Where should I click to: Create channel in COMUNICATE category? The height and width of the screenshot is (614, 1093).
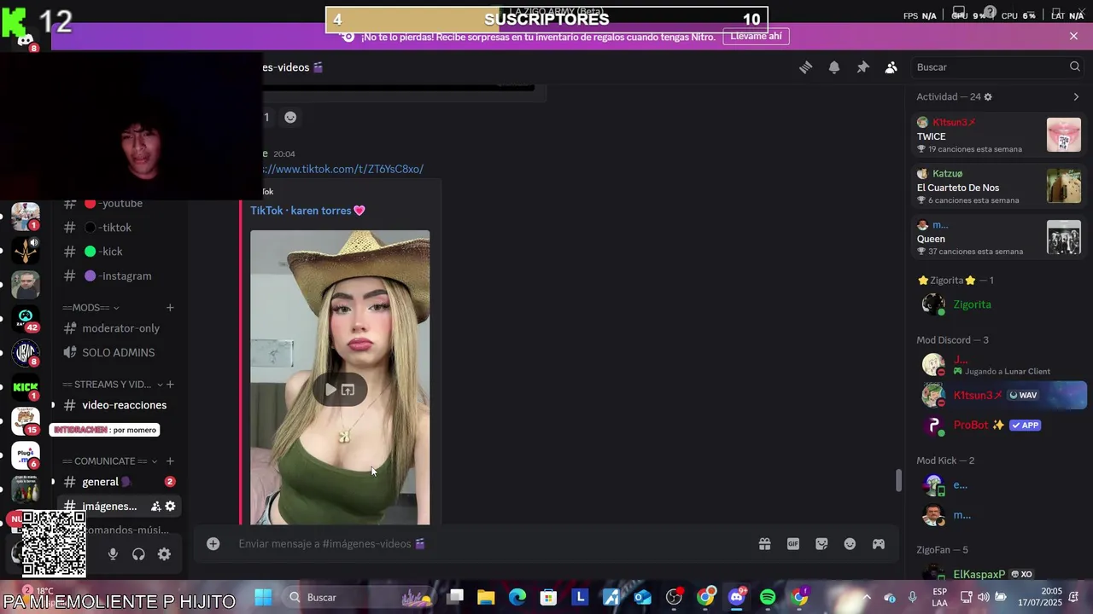click(x=170, y=461)
